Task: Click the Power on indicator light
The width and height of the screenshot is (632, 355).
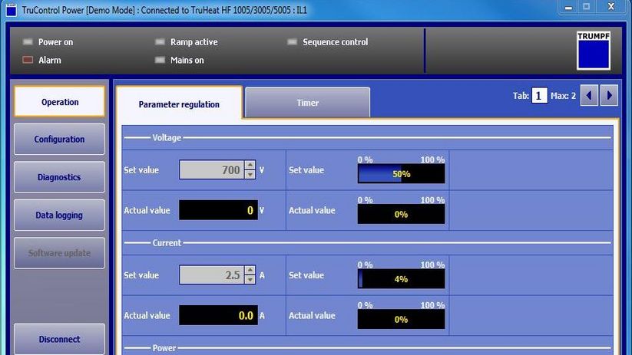Action: coord(28,42)
